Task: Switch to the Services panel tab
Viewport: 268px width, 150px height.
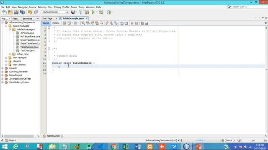Action: (27, 18)
